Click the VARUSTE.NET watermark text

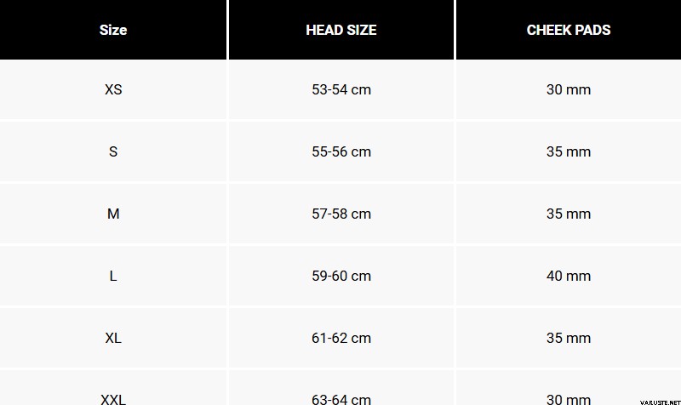[650, 398]
